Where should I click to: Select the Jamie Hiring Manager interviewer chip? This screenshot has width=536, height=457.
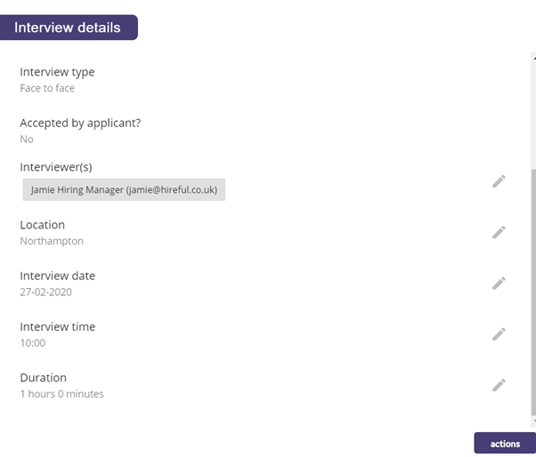[x=124, y=189]
